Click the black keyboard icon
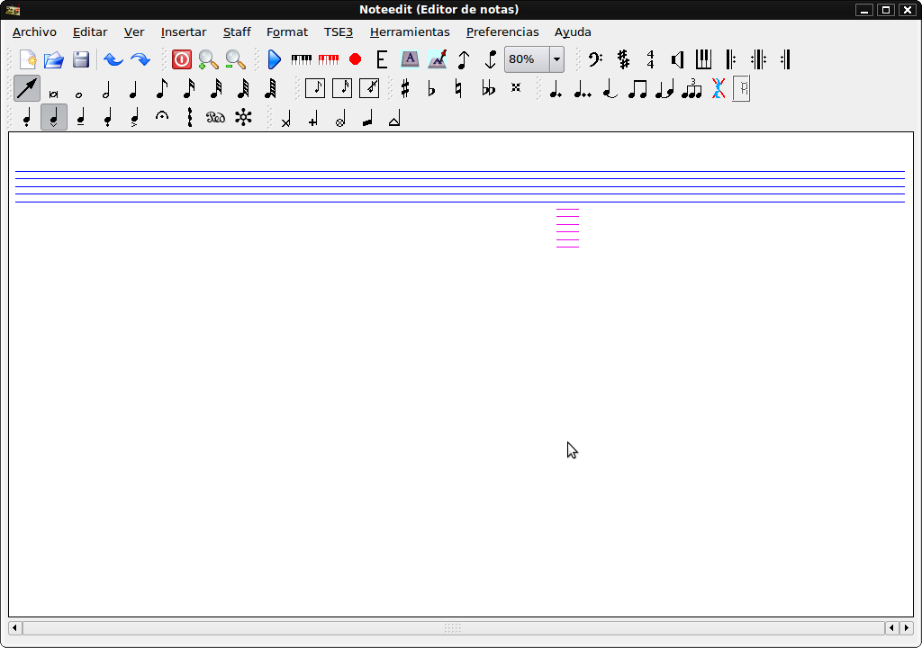Screen dimensions: 922x648 (302, 59)
